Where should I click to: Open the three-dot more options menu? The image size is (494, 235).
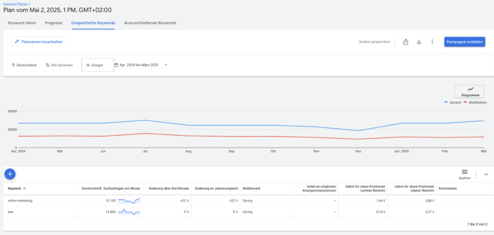point(432,42)
